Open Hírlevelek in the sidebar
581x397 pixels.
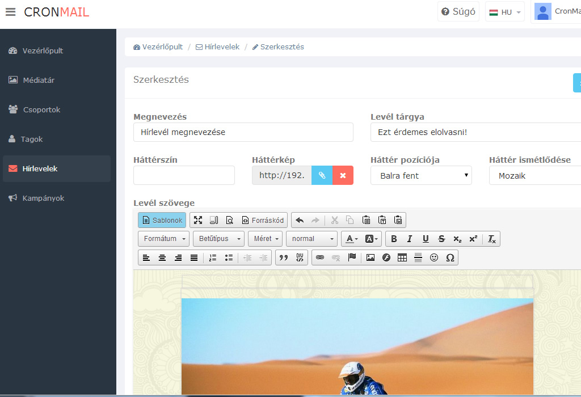57,168
